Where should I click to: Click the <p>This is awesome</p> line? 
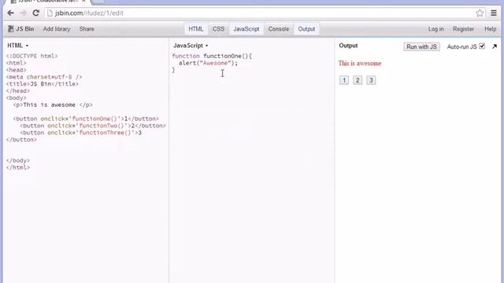click(x=53, y=105)
